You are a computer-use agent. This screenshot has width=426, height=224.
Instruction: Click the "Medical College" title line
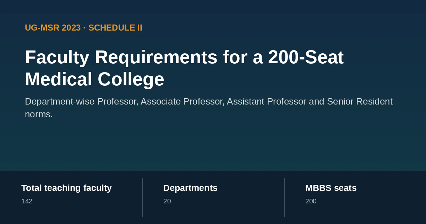(x=94, y=79)
